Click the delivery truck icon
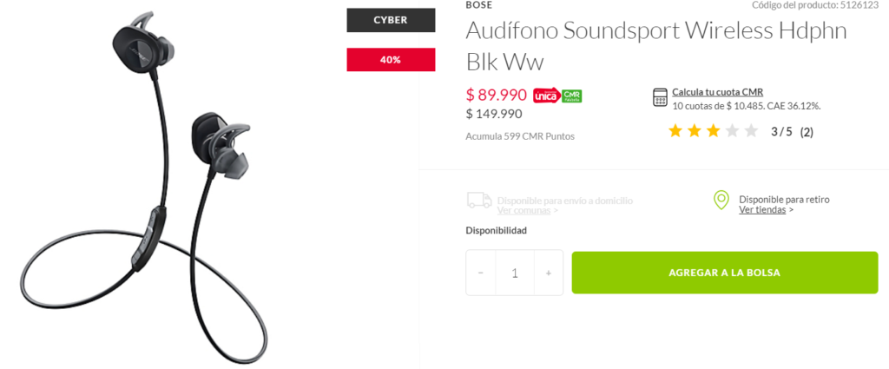The width and height of the screenshot is (889, 369). click(x=479, y=201)
